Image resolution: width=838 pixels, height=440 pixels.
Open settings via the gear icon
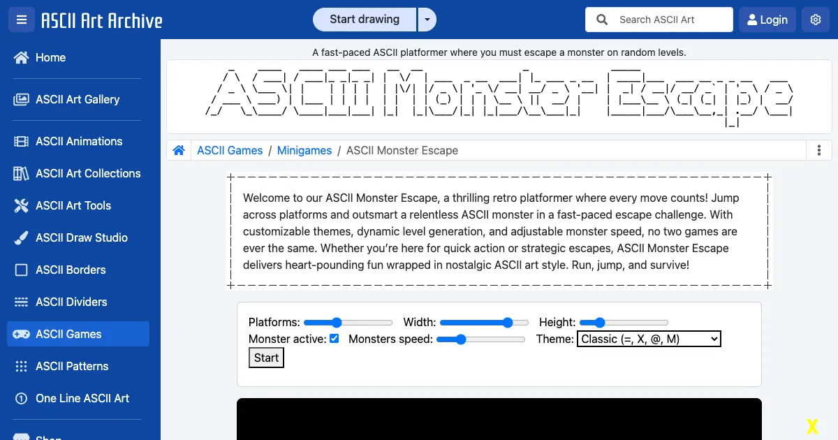[x=815, y=20]
